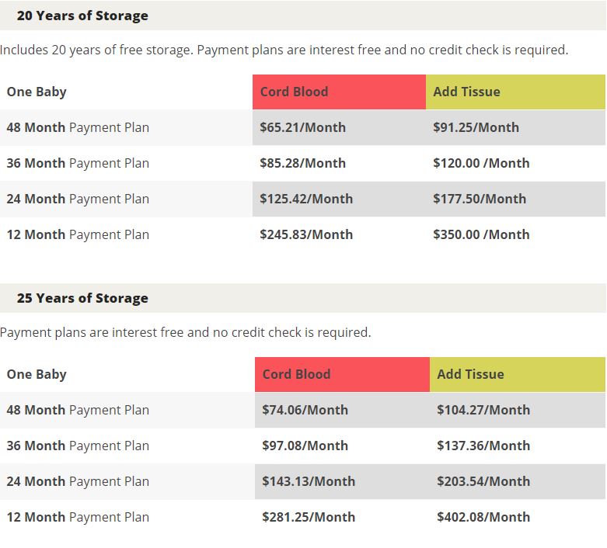The image size is (607, 548).
Task: Select the yellow Add Tissue header in first table
Action: [x=515, y=92]
